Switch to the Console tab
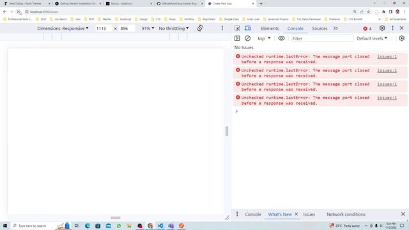Viewport: 409px width, 230px height. click(x=295, y=28)
